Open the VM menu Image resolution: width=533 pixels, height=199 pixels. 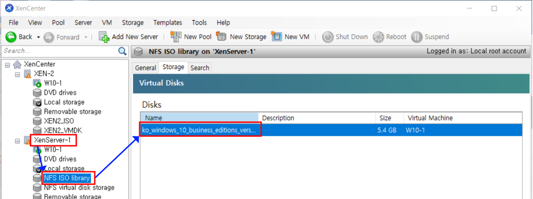(107, 23)
